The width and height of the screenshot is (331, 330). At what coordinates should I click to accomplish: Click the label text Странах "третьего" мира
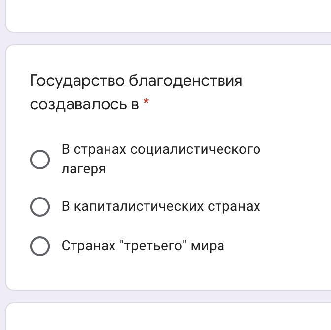click(143, 246)
